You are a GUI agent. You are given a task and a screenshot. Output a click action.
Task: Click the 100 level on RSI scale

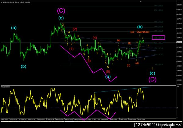pos(178,87)
